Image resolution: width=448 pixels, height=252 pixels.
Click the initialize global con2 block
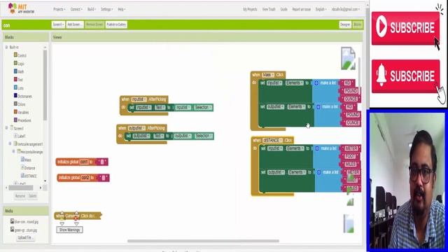click(x=76, y=178)
